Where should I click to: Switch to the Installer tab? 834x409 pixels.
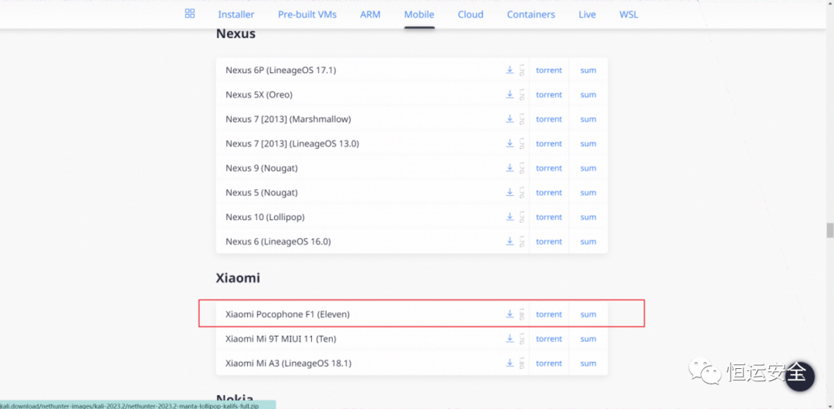click(x=236, y=15)
